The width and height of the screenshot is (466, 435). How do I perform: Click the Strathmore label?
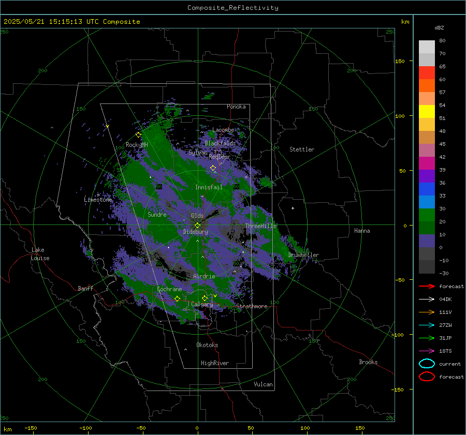(252, 306)
